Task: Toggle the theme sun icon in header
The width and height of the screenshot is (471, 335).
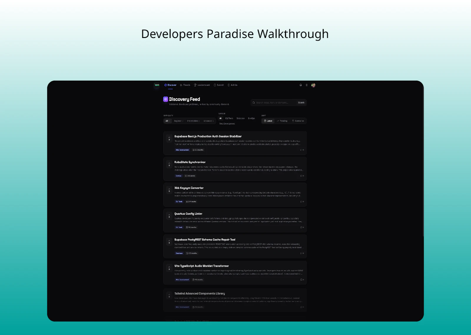Action: pos(306,85)
